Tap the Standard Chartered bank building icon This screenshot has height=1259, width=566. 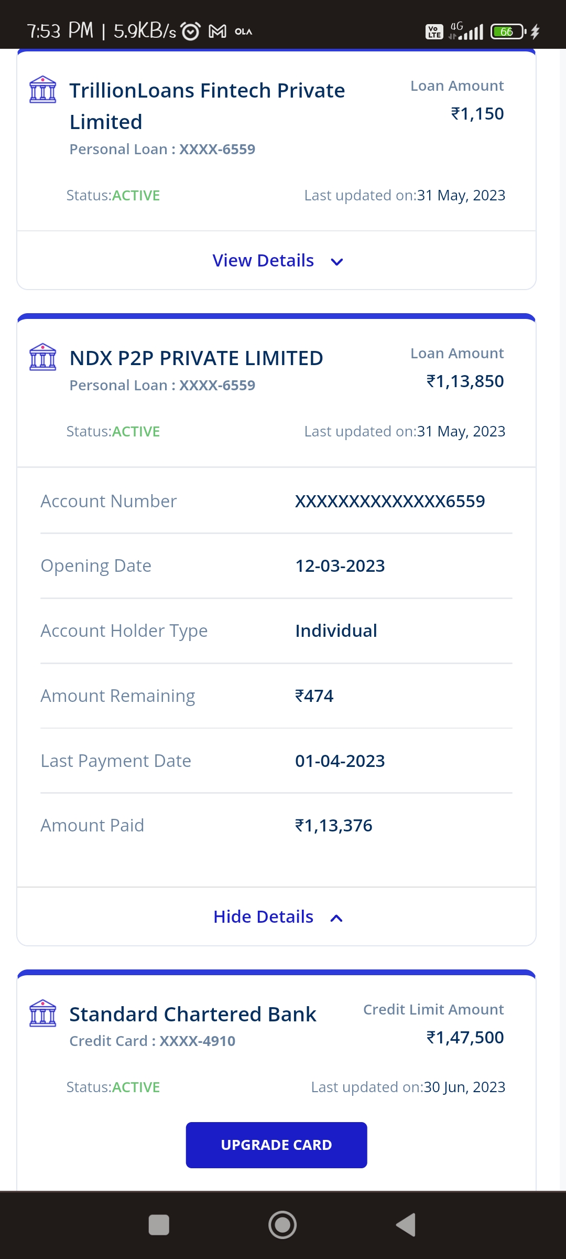(43, 1013)
